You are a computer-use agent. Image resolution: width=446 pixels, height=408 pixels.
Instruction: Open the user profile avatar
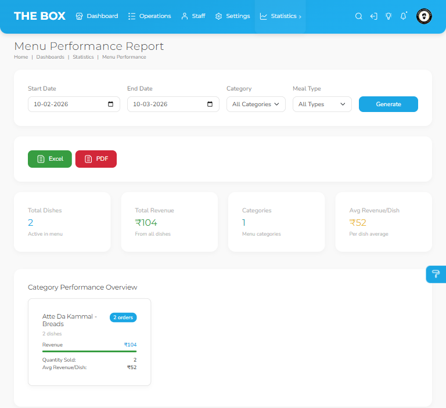pyautogui.click(x=424, y=16)
